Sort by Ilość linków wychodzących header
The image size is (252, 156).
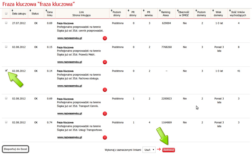(238, 13)
